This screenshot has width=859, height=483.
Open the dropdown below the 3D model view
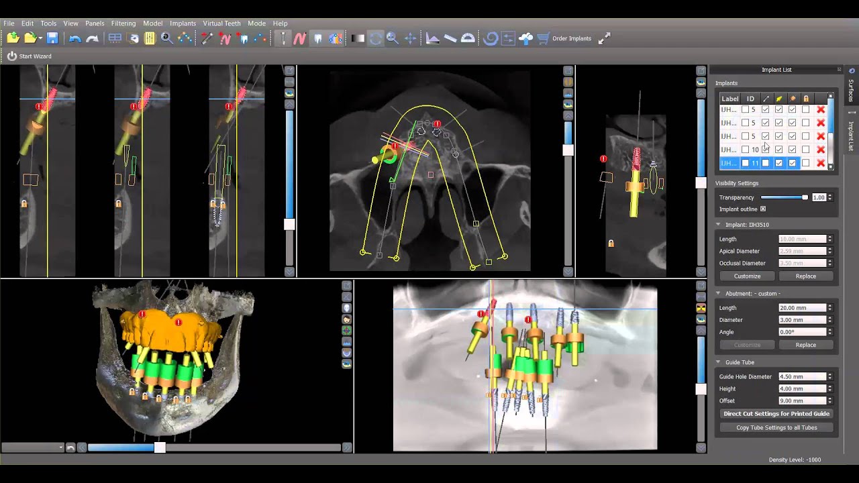(x=32, y=447)
